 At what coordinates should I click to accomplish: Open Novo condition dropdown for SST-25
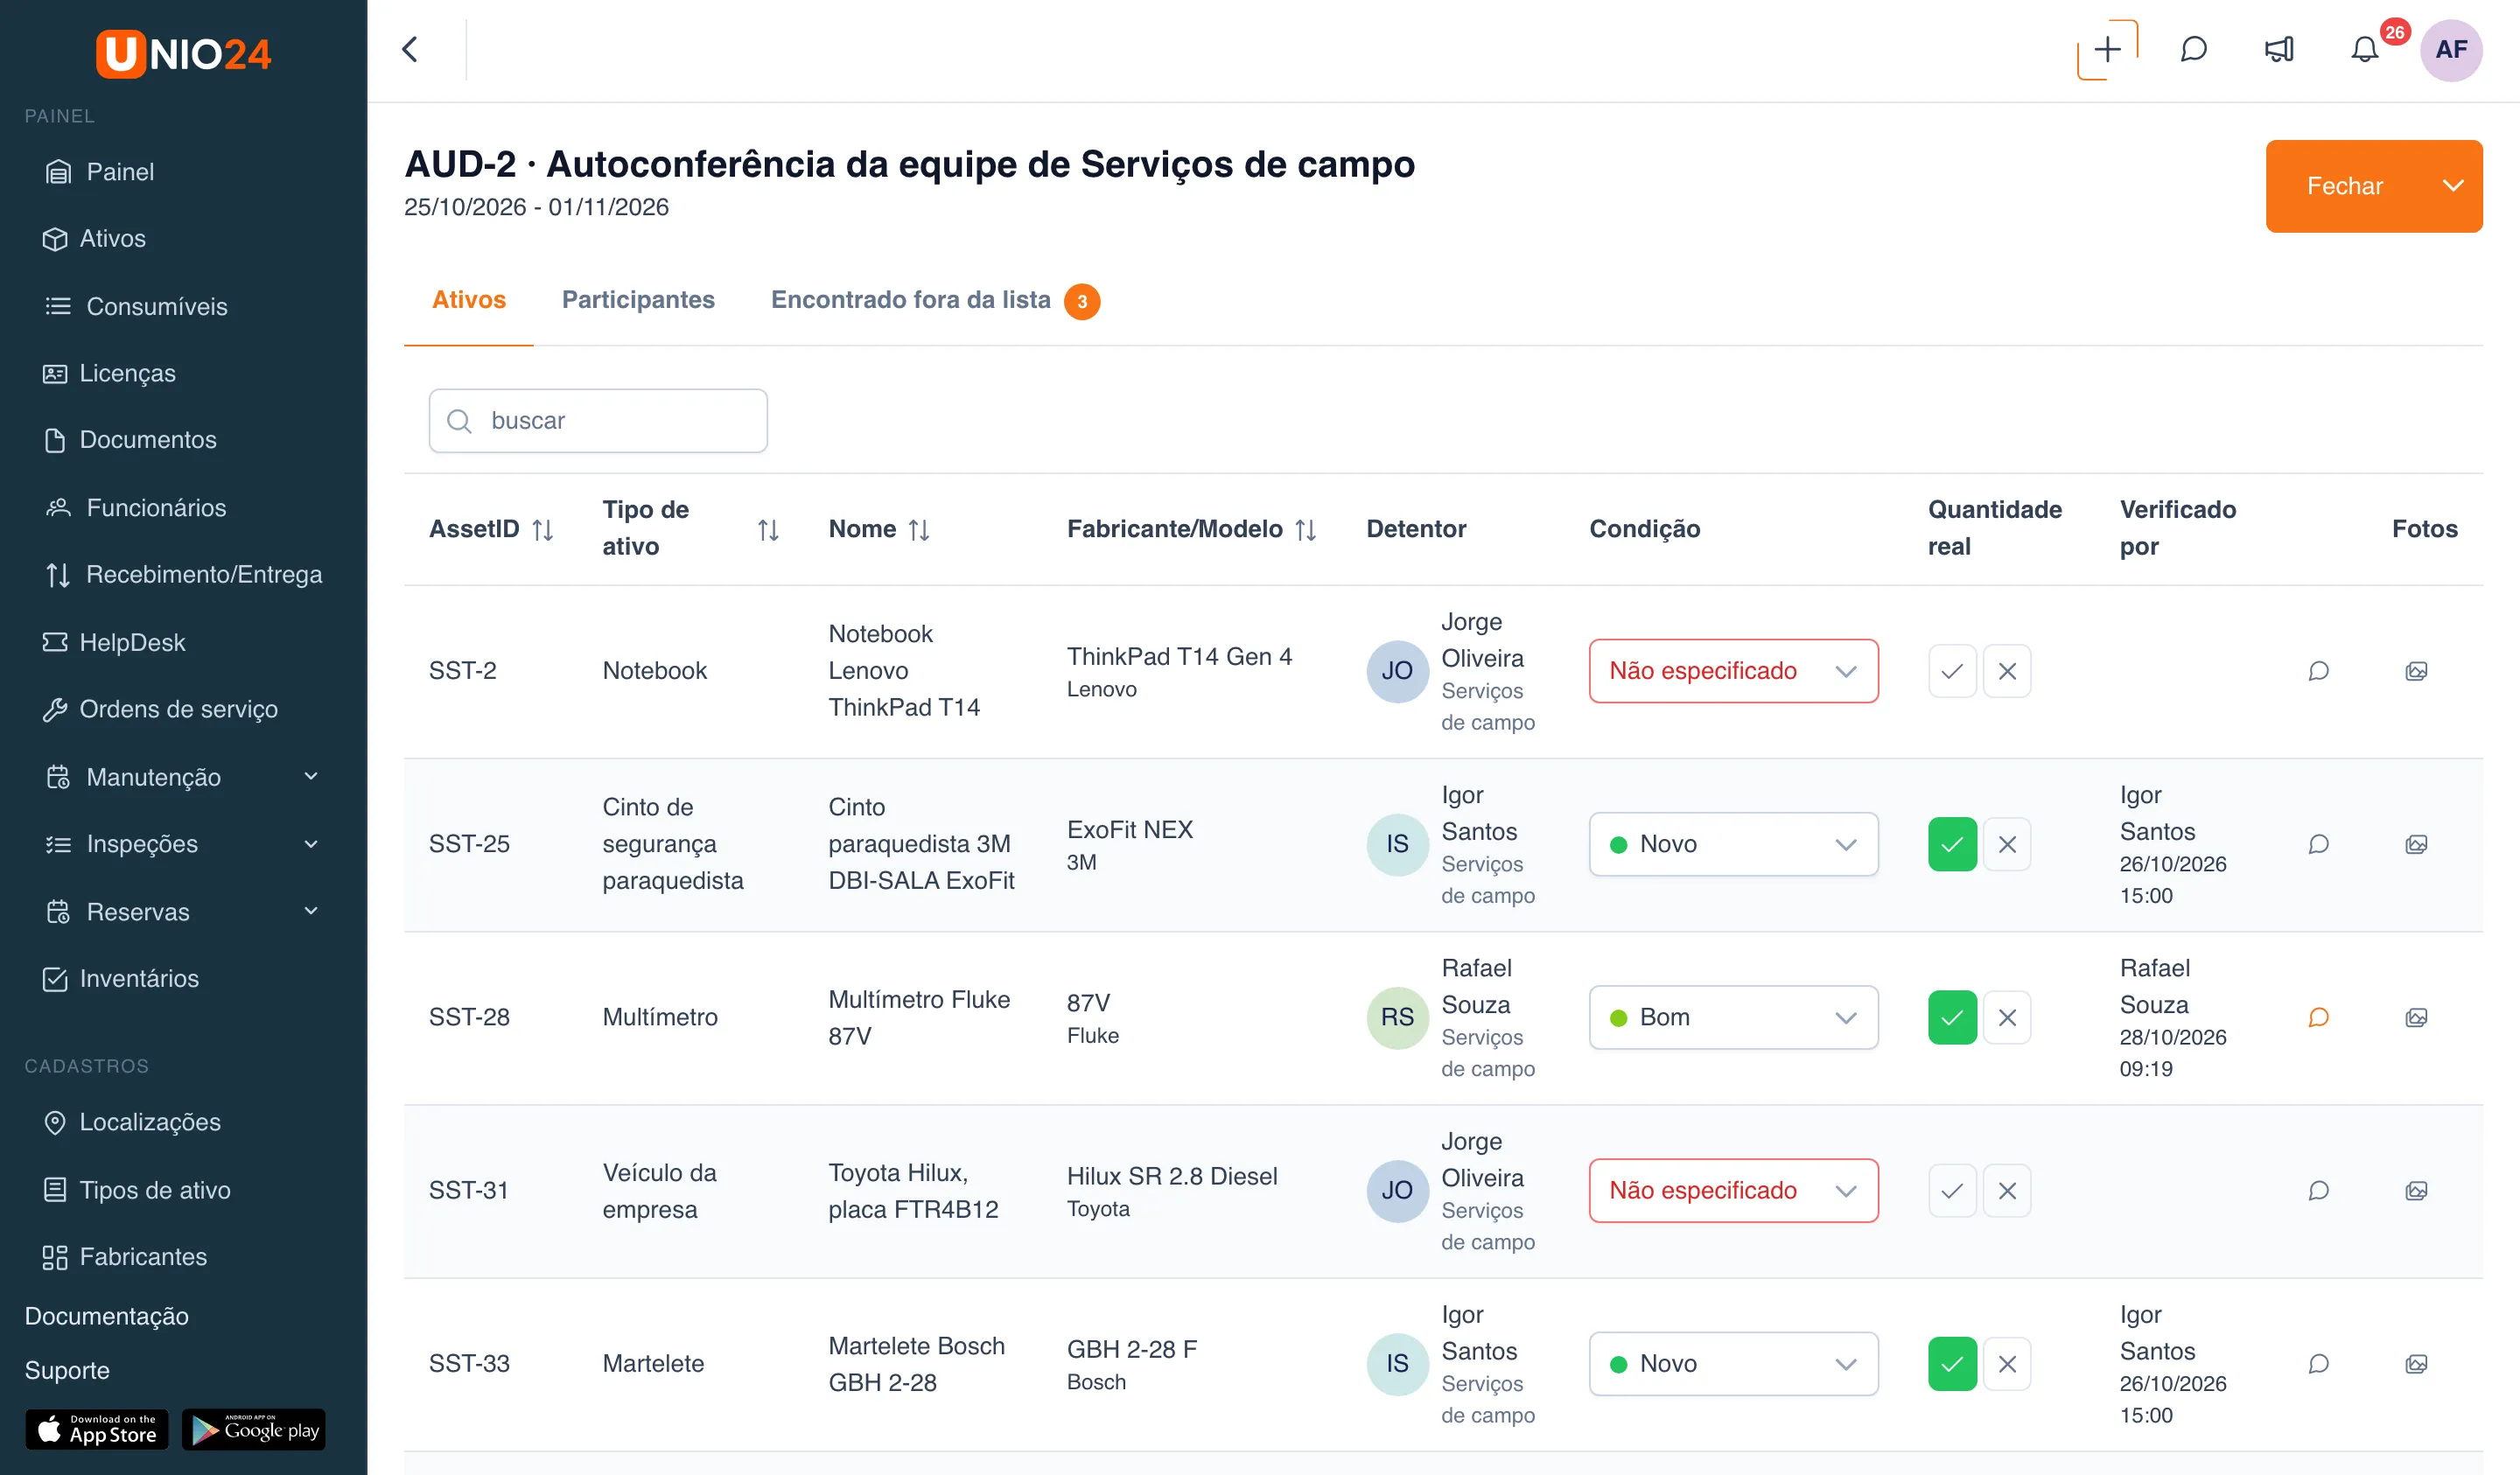point(1733,844)
